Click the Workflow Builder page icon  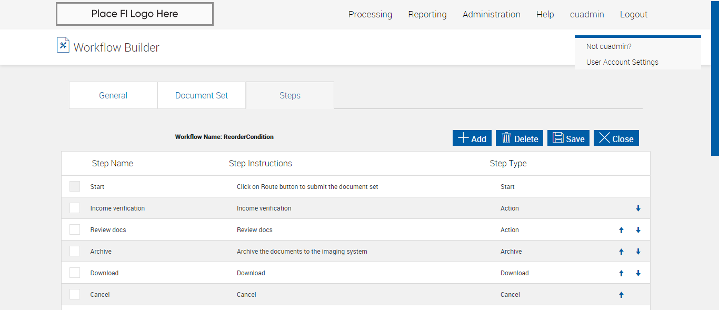tap(63, 45)
